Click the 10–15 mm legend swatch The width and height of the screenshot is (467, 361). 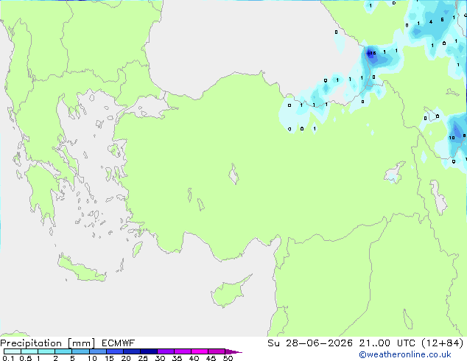pyautogui.click(x=97, y=351)
